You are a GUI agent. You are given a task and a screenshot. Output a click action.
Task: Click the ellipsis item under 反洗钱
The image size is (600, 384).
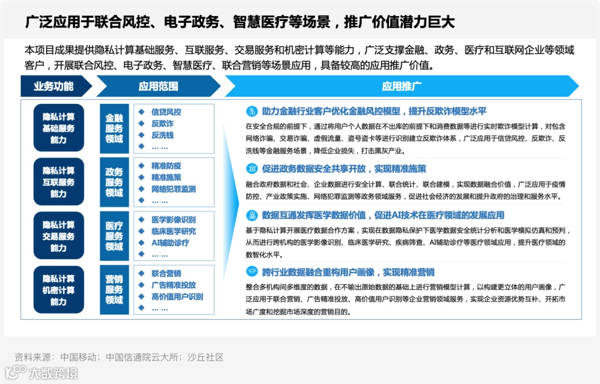[x=159, y=147]
